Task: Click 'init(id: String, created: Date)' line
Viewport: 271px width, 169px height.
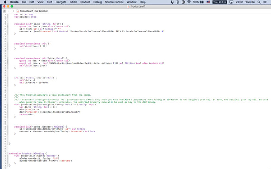Action: pyautogui.click(x=36, y=78)
